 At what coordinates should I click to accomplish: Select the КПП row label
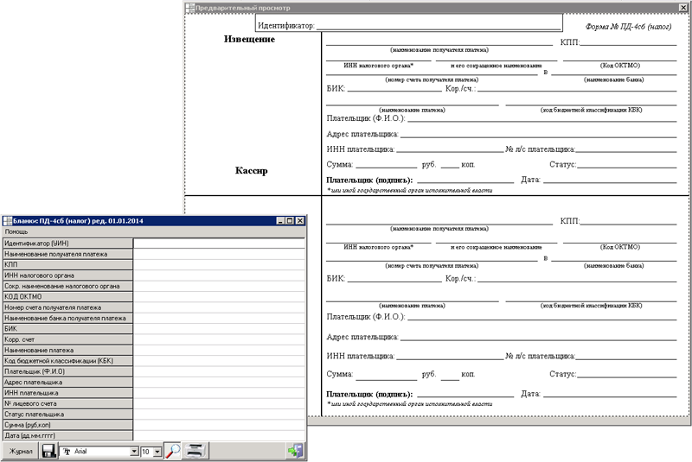click(67, 265)
